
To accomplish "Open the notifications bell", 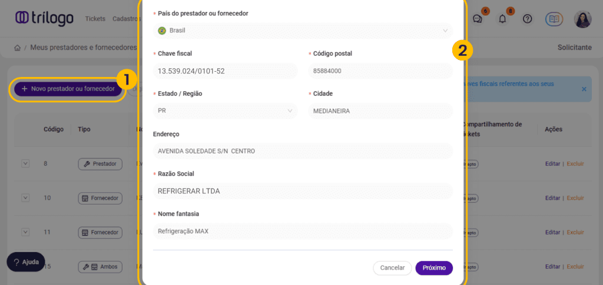I will pyautogui.click(x=502, y=19).
